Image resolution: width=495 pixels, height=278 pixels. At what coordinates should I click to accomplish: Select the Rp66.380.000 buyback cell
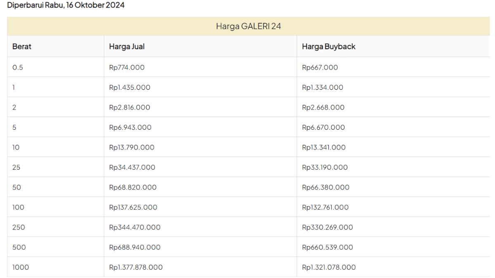pyautogui.click(x=325, y=187)
